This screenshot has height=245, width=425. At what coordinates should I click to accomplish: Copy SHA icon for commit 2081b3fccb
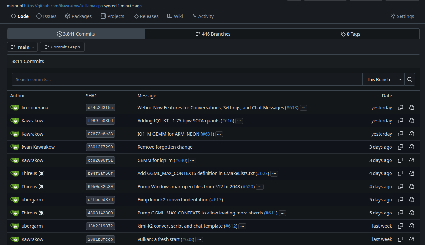point(401,239)
